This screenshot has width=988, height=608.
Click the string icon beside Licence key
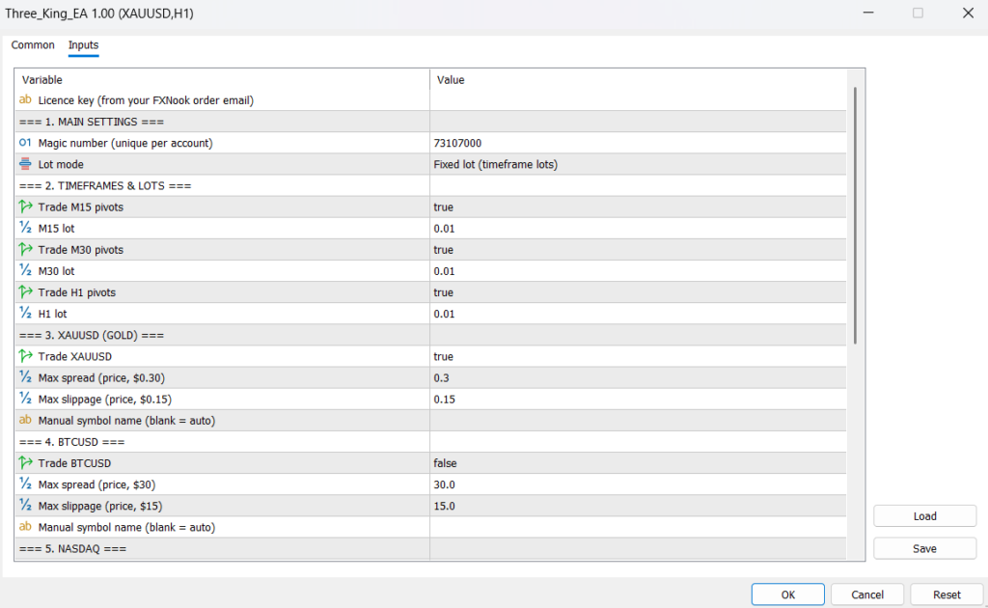(25, 100)
